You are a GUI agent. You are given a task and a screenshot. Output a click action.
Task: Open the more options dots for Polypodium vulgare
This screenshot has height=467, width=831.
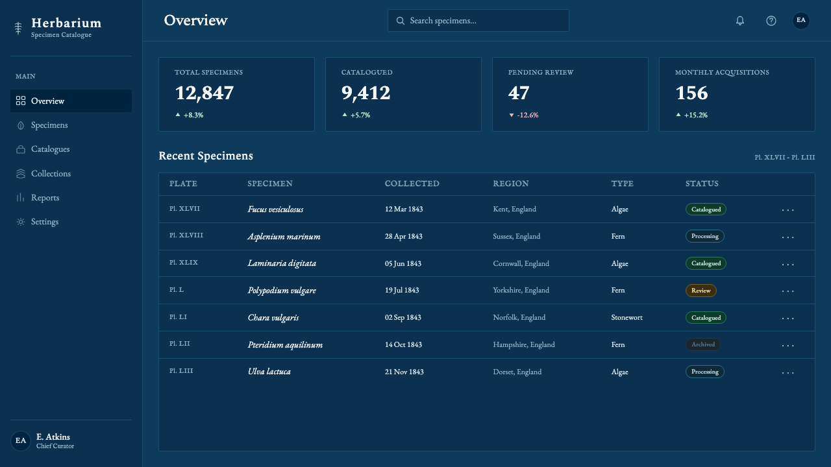[788, 291]
